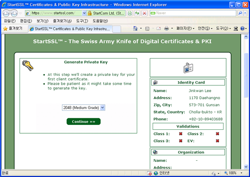Click the keys icon beside Generate Private Key
Viewport: 250px width, 177px height.
point(28,66)
